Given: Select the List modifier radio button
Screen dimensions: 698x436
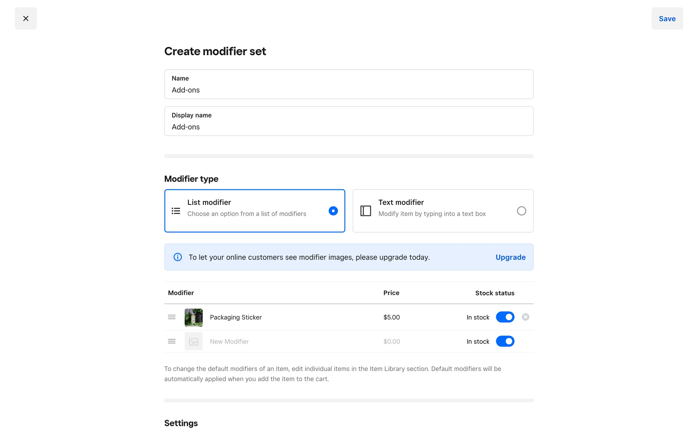Looking at the screenshot, I should pos(333,211).
